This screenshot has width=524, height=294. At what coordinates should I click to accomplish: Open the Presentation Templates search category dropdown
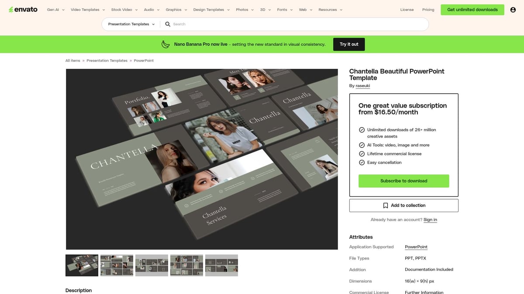pyautogui.click(x=130, y=24)
